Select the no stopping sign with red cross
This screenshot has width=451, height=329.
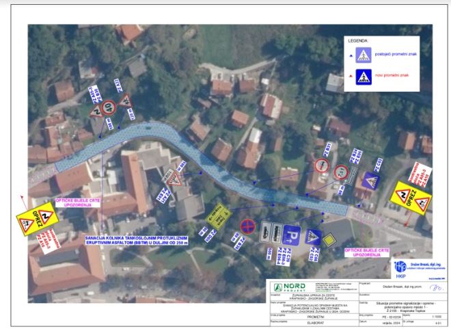click(247, 226)
